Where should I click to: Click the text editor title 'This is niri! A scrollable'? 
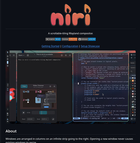[x=44, y=54]
